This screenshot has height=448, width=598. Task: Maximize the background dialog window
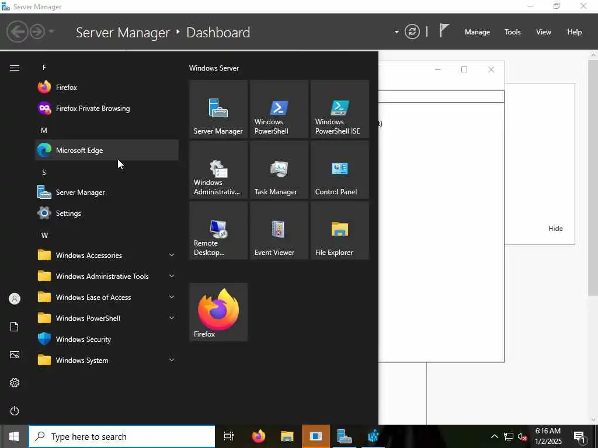click(464, 69)
